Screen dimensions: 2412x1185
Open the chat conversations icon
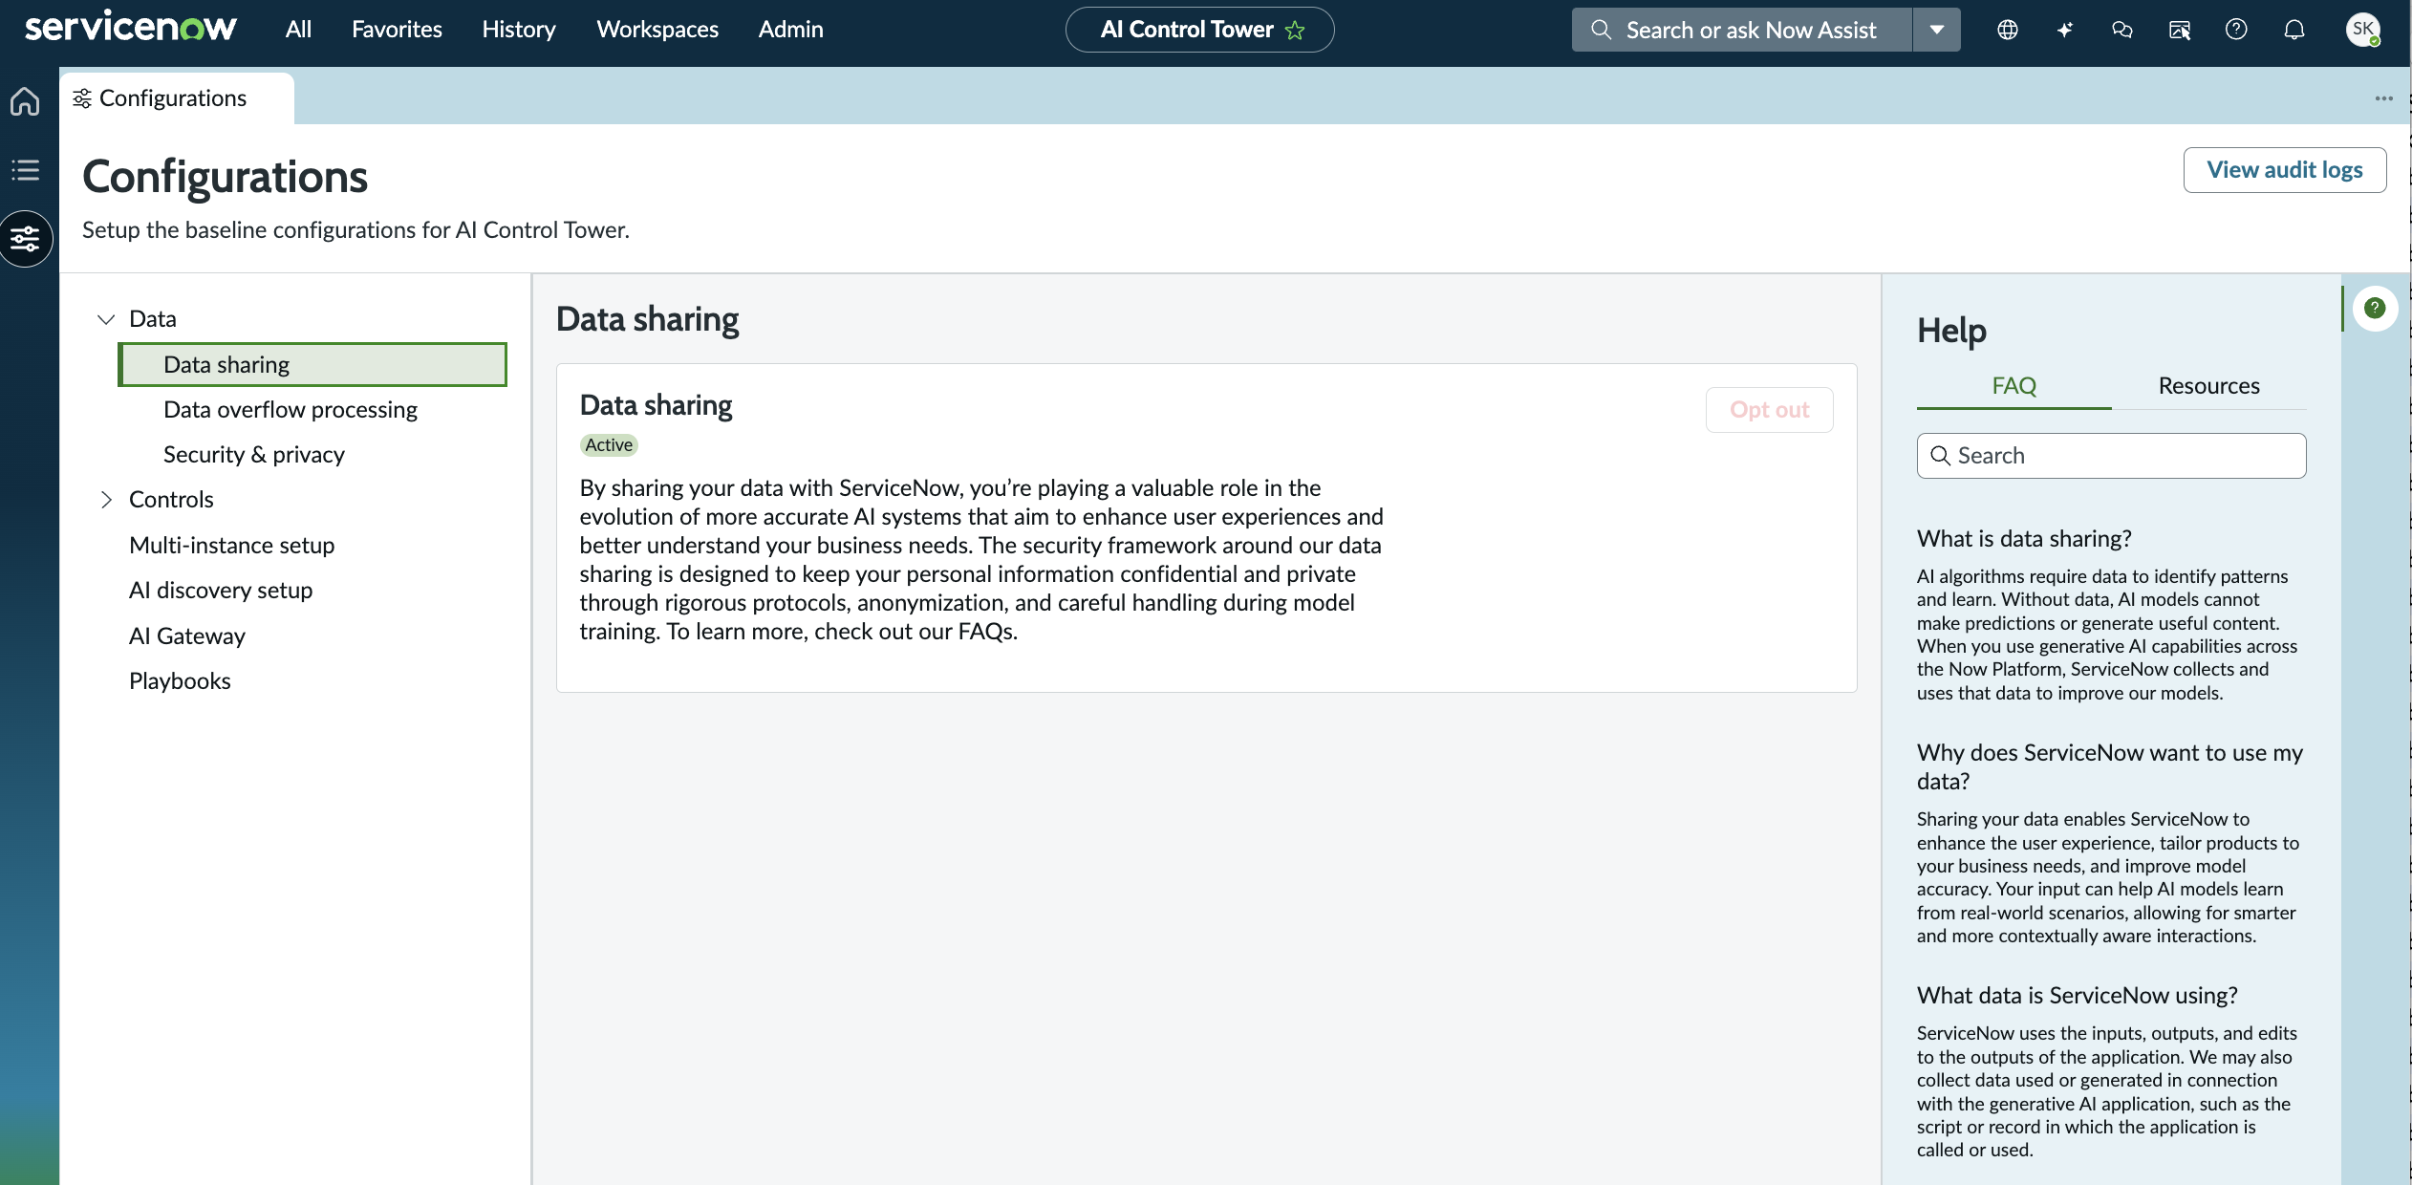click(2122, 30)
